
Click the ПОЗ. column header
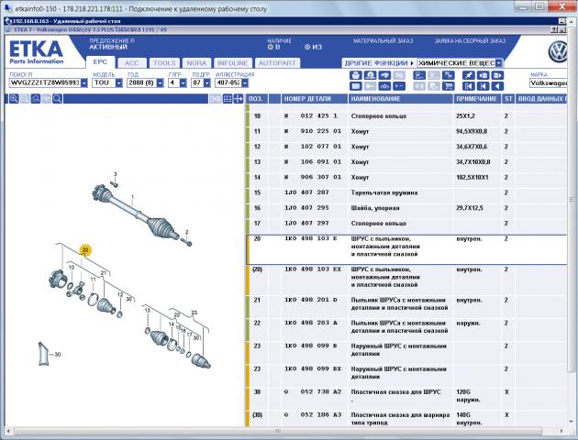click(257, 99)
